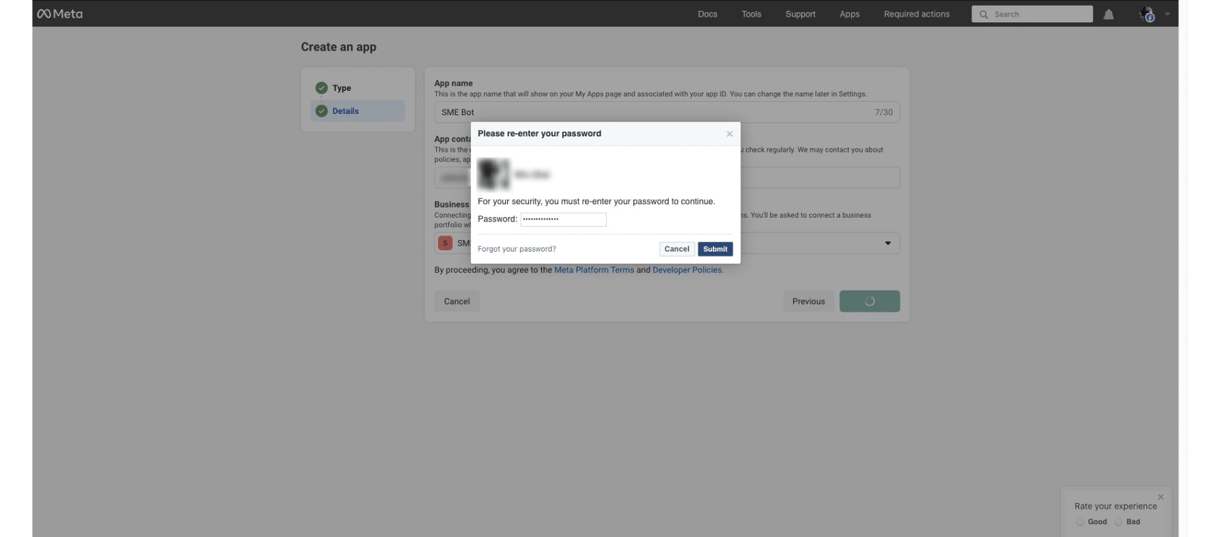Open the Tools menu
This screenshot has height=537, width=1220.
[751, 14]
